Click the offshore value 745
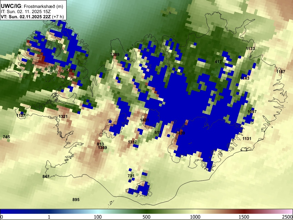 [6, 137]
